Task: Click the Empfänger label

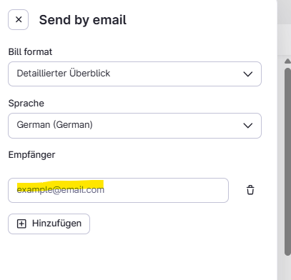Action: 31,155
